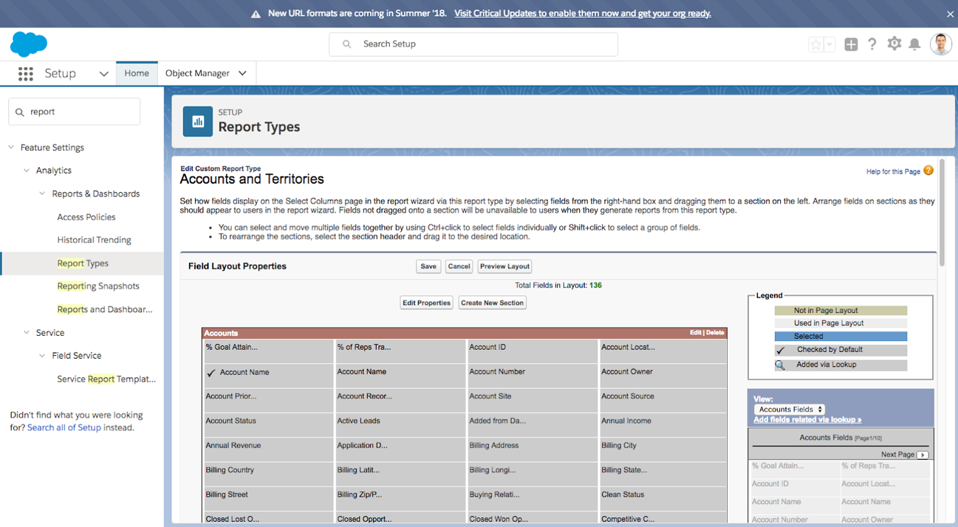Viewport: 958px width, 527px height.
Task: Click the Search all of Setup link
Action: click(x=64, y=427)
